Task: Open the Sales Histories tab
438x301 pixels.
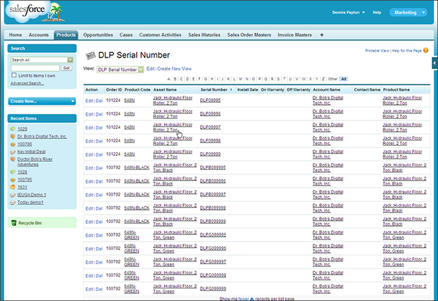Action: click(x=204, y=35)
